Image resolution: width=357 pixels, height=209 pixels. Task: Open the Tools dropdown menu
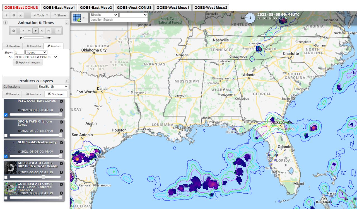click(x=41, y=15)
